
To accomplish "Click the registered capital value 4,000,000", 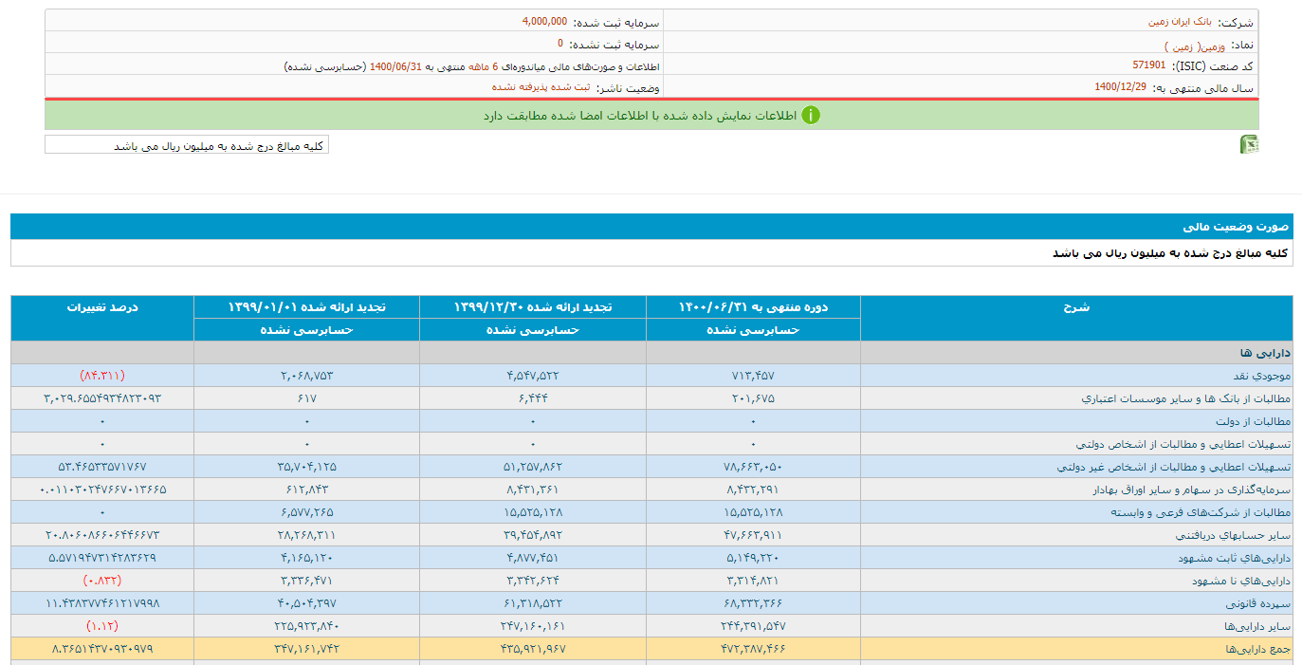I will tap(544, 21).
